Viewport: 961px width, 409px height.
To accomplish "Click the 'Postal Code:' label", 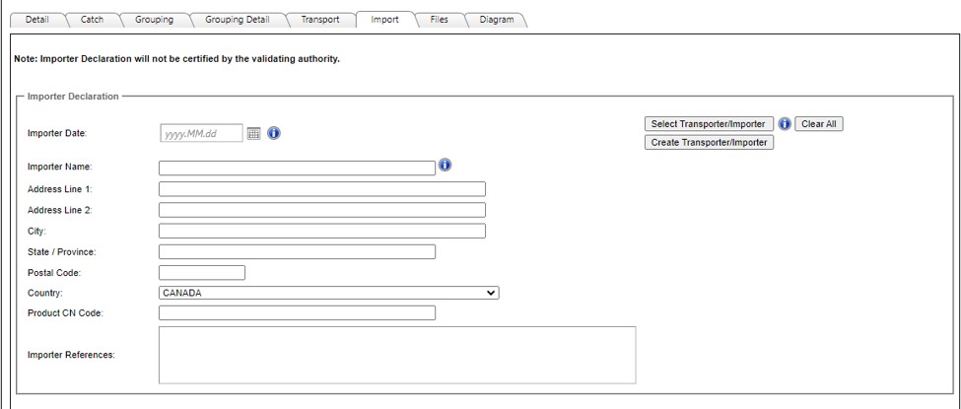I will 54,272.
